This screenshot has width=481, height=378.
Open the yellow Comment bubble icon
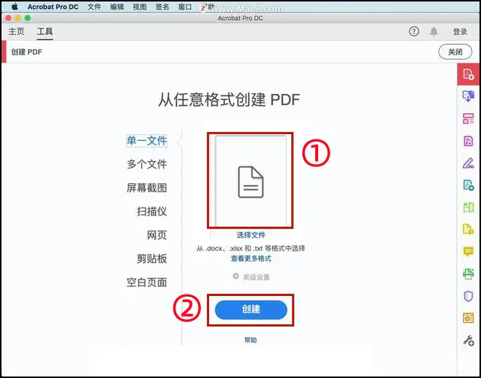pos(468,251)
